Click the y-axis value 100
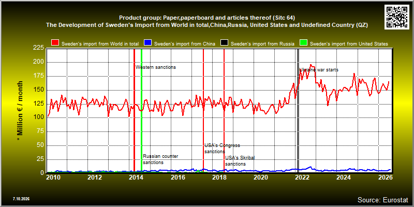The height and width of the screenshot is (207, 414). coord(39,118)
